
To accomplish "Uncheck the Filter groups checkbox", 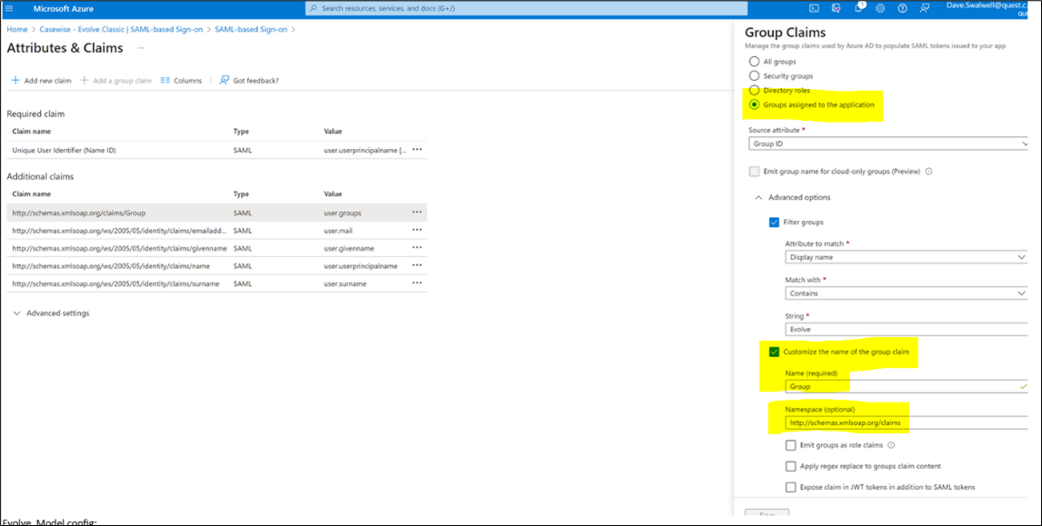I will coord(774,222).
